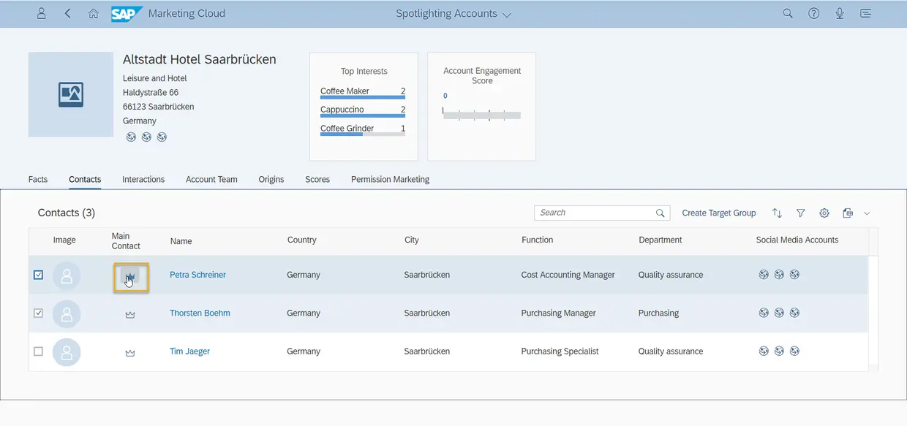The height and width of the screenshot is (426, 907).
Task: Expand the export options arrow
Action: pos(867,213)
